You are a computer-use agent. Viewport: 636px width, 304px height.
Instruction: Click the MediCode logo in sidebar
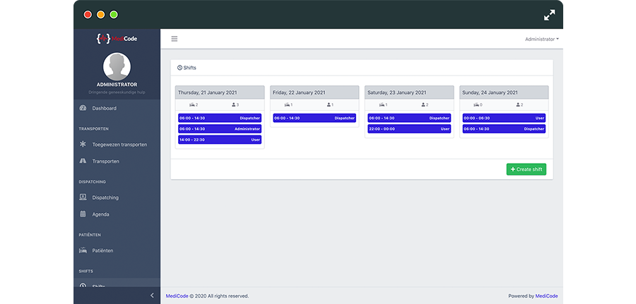point(117,39)
